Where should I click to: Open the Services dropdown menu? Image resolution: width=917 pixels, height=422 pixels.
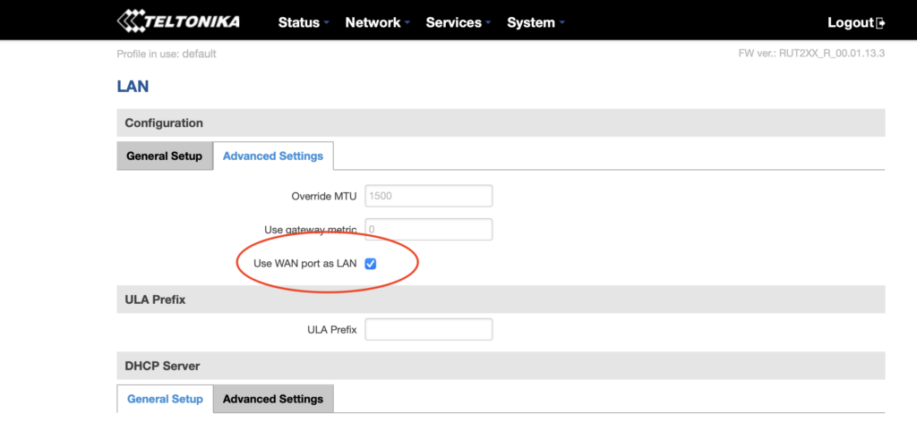coord(458,22)
